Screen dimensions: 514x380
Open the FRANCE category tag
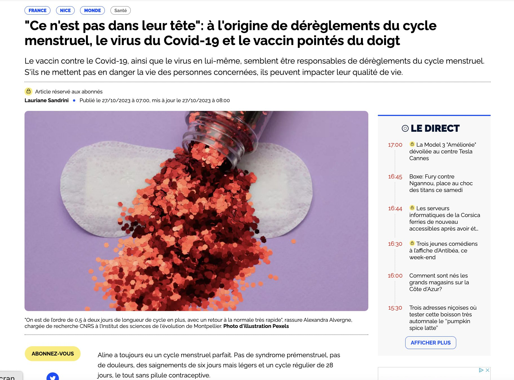pyautogui.click(x=37, y=10)
